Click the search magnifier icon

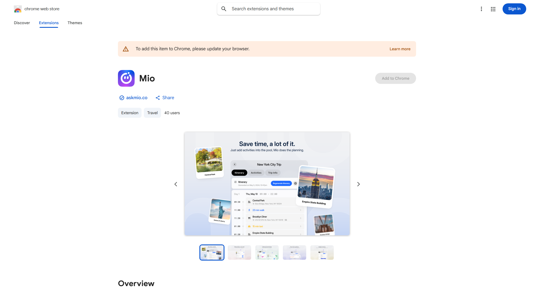click(x=224, y=9)
